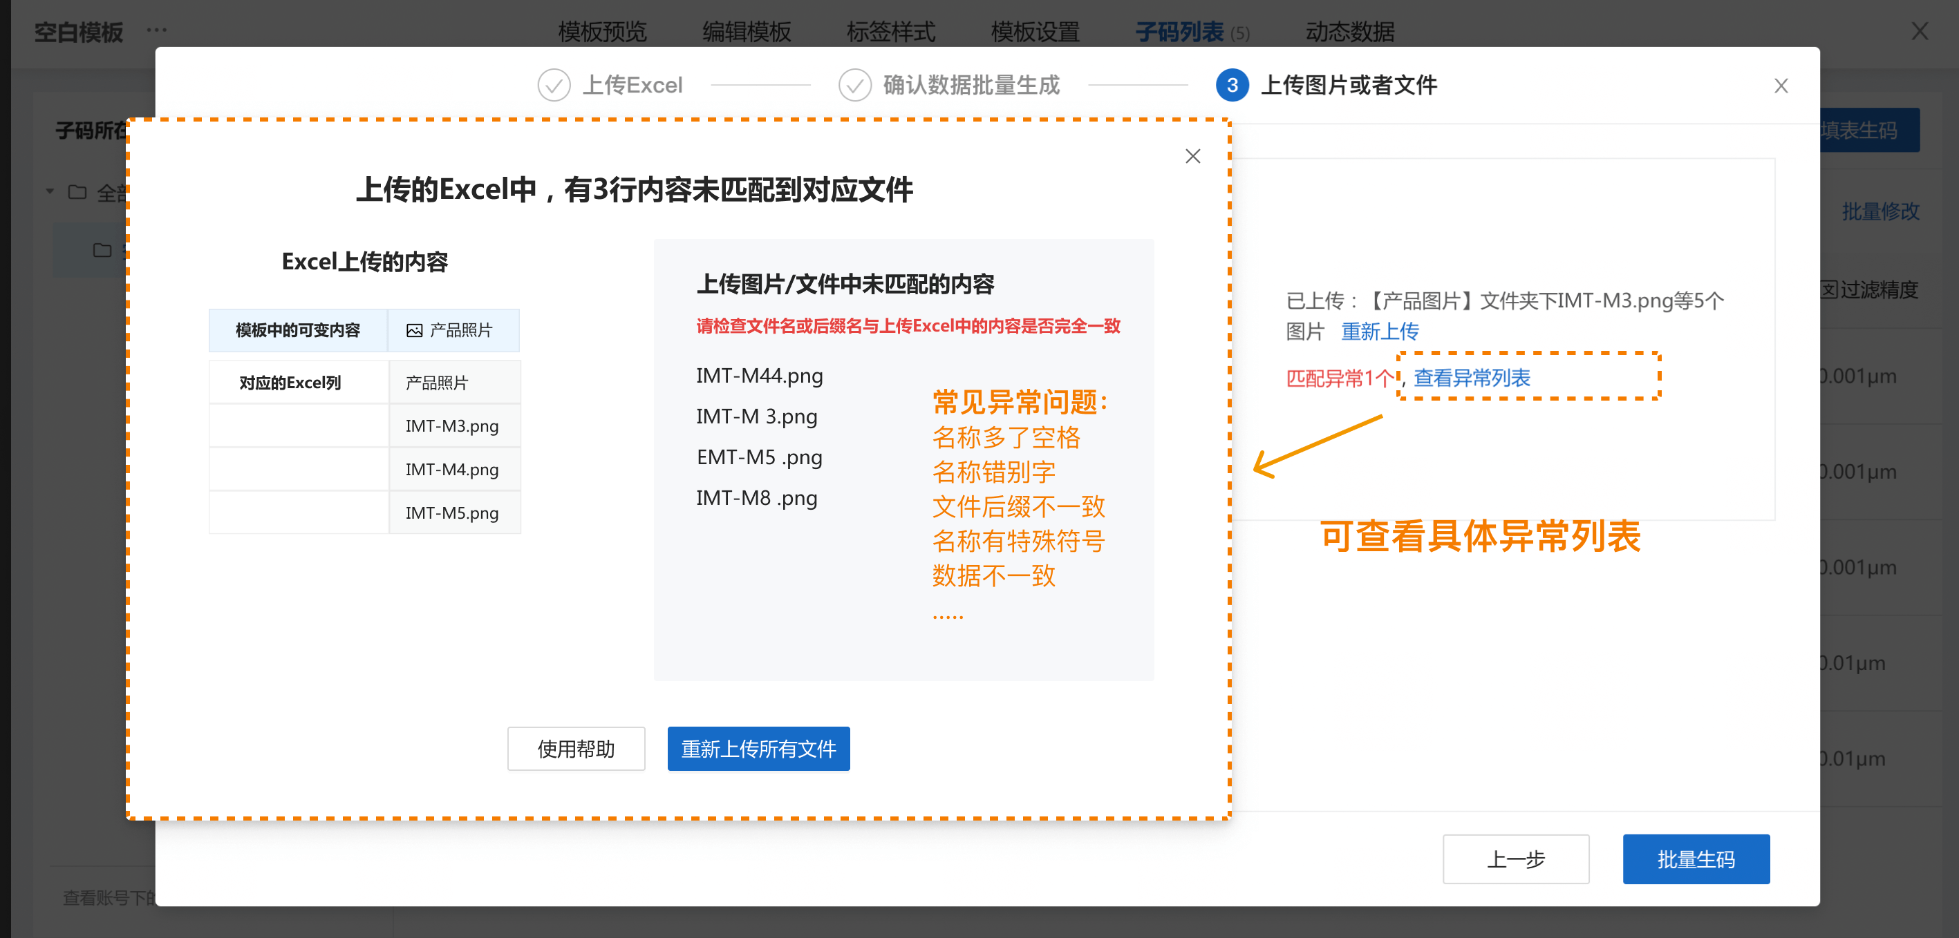Click the 产品照片 image icon in header
Image resolution: width=1959 pixels, height=938 pixels.
(413, 331)
